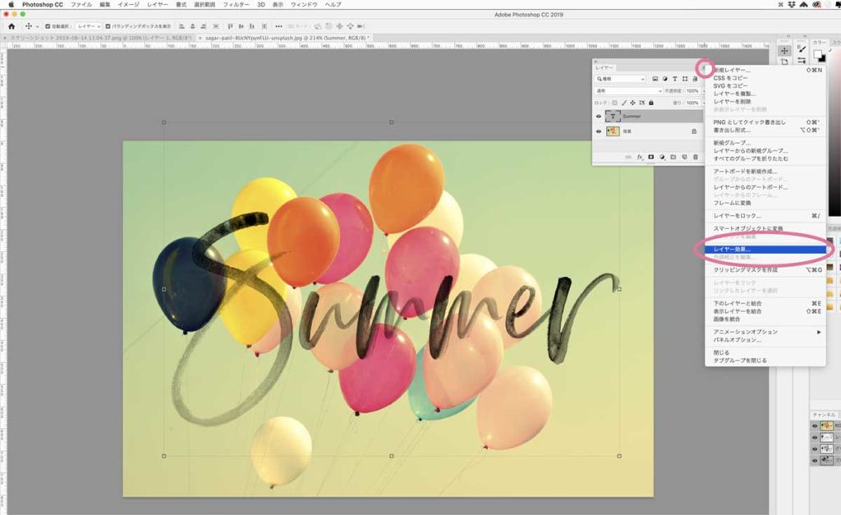Click the fx layer style icon
This screenshot has width=841, height=515.
(x=640, y=156)
